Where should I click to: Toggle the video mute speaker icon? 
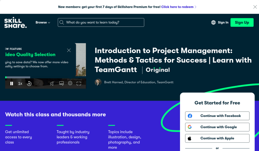tap(52, 84)
